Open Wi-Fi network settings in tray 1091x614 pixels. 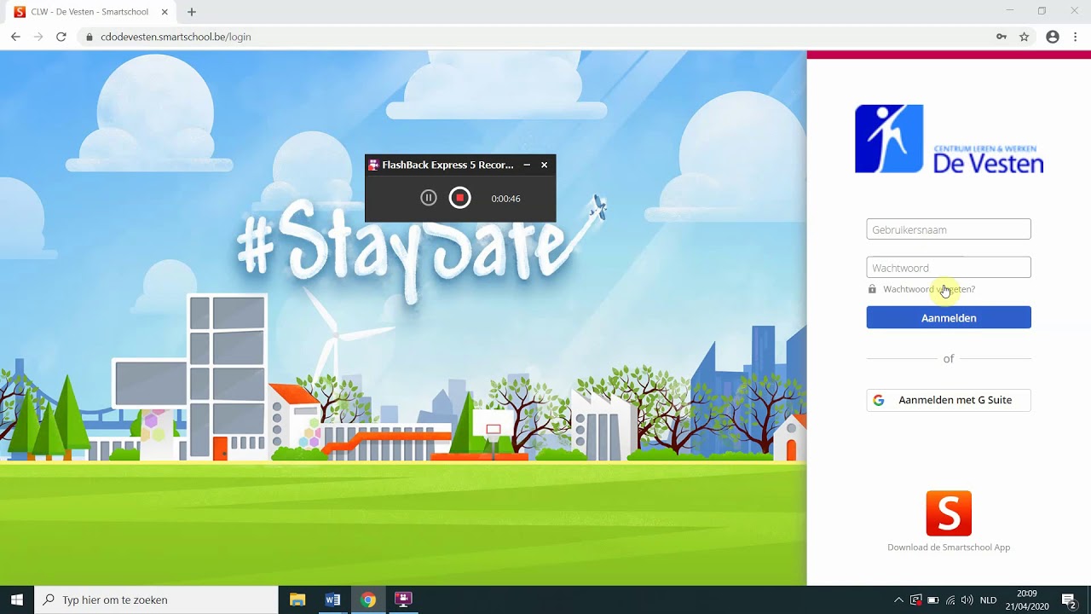click(950, 600)
